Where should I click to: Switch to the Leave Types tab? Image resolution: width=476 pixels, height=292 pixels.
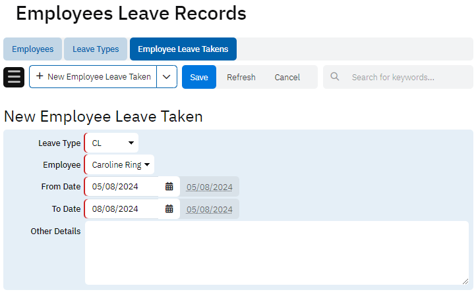(x=96, y=49)
